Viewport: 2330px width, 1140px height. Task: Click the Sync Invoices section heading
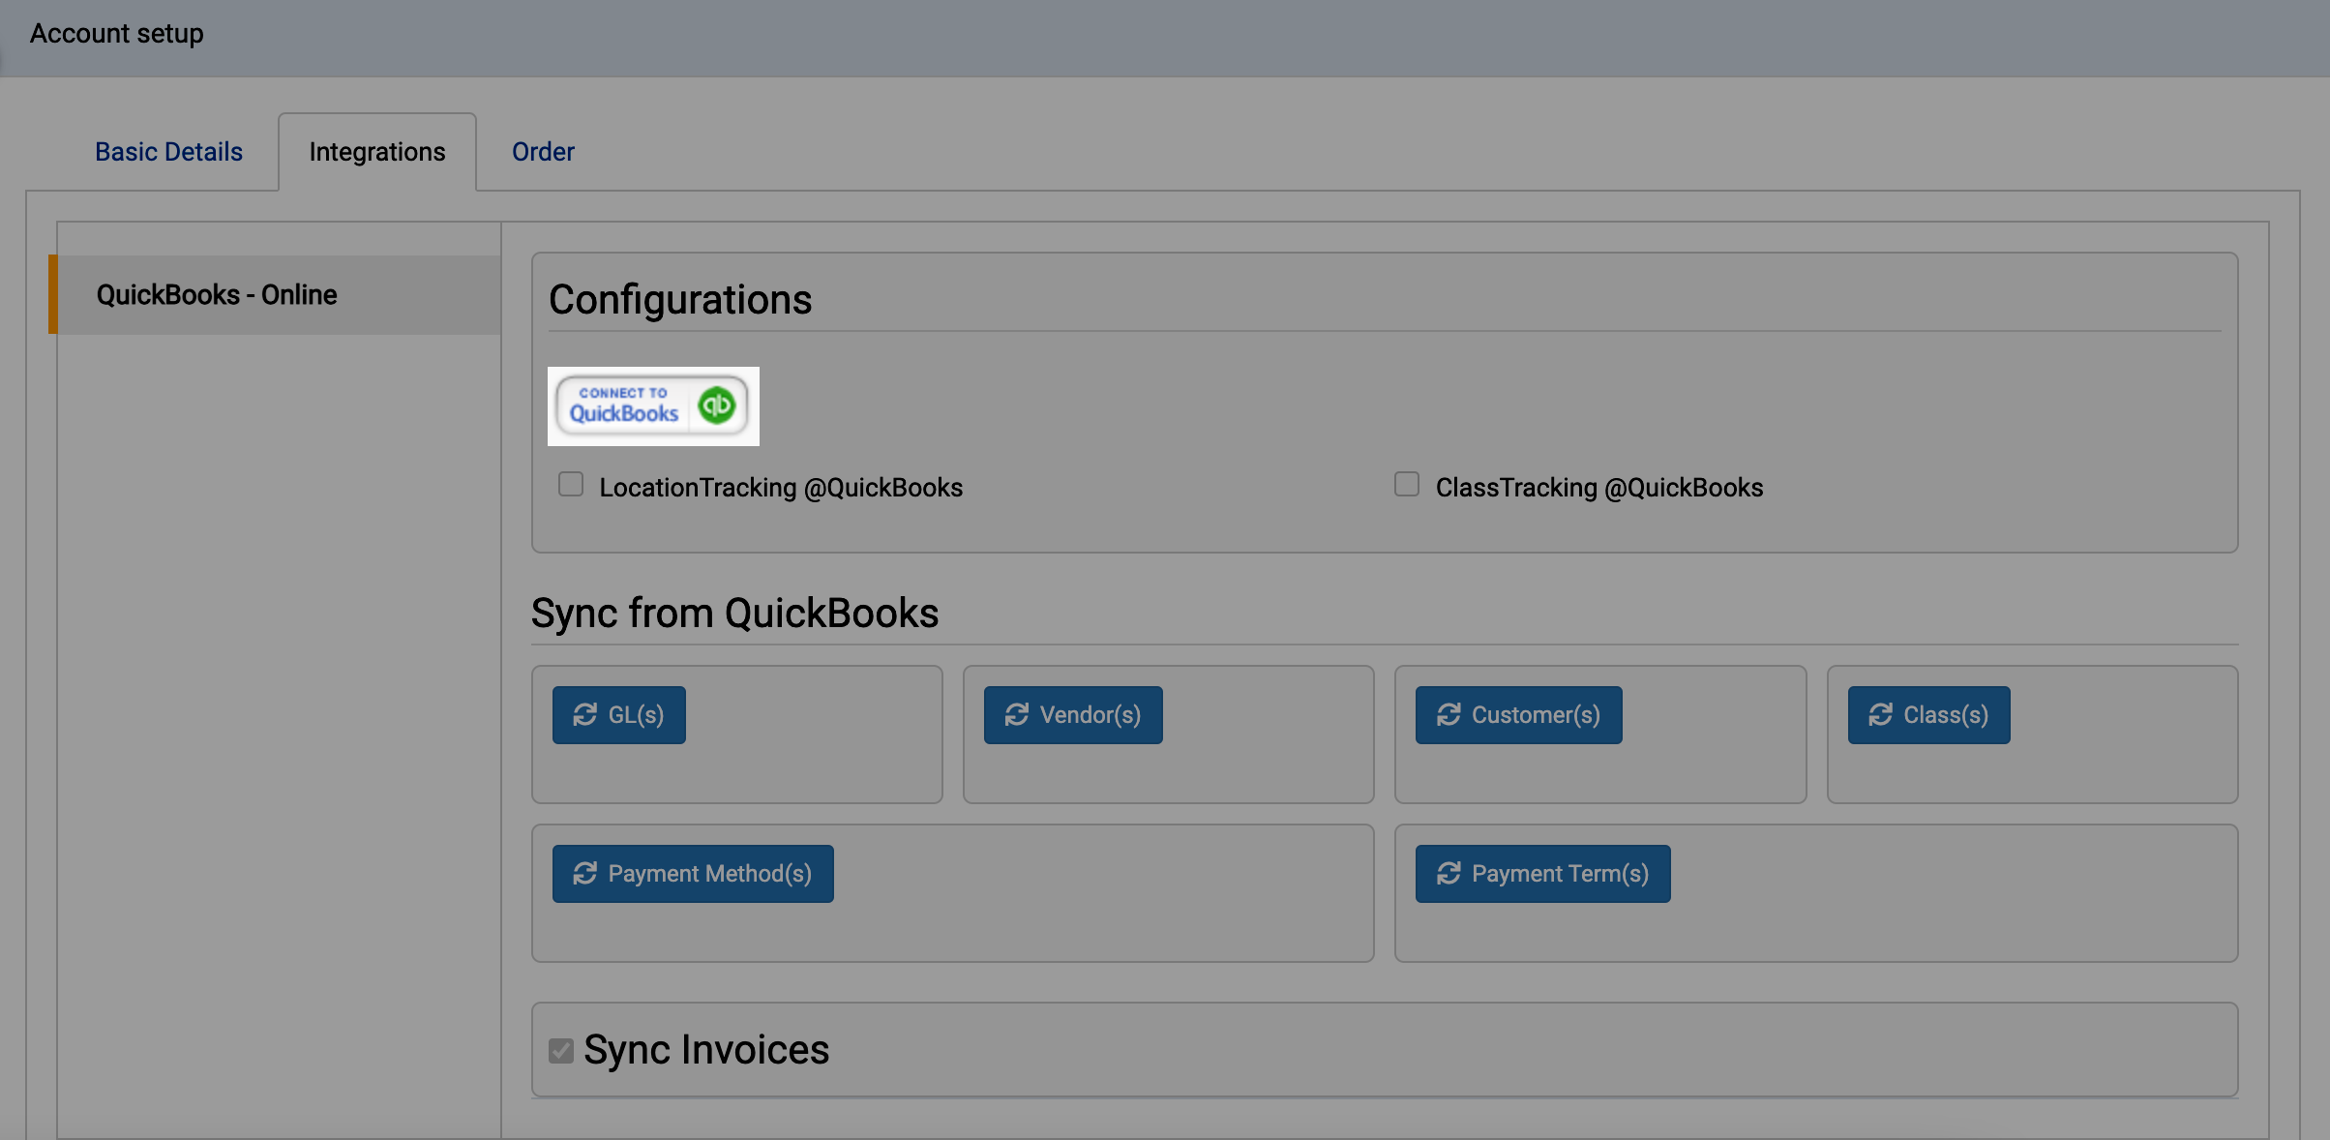(707, 1049)
